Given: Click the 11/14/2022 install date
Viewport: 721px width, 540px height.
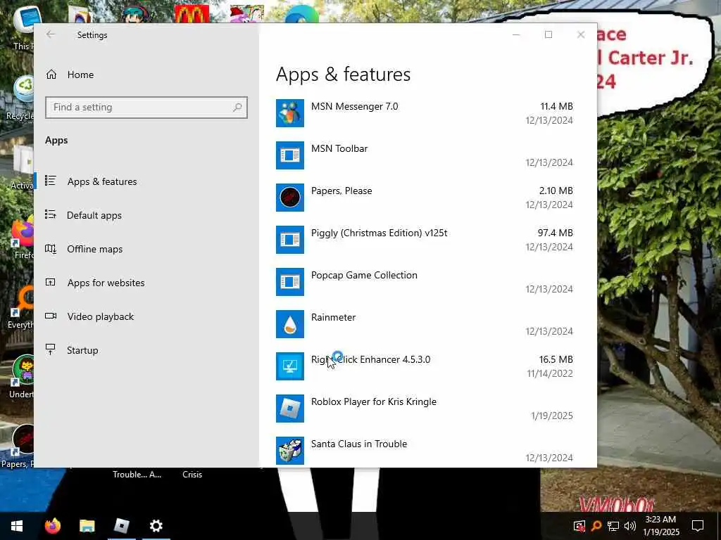Looking at the screenshot, I should click(x=550, y=373).
